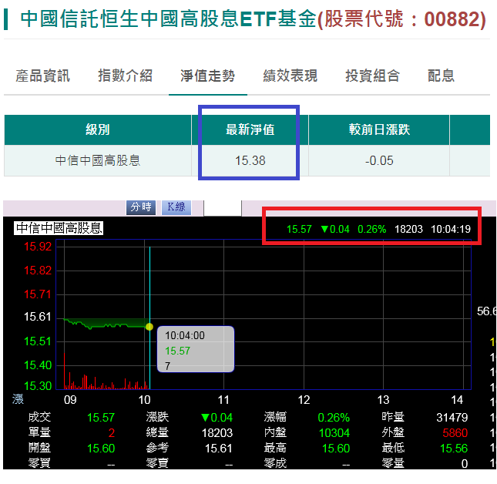Viewport: 497px width, 484px height.
Task: Click the 較前日漲跌 column header
Action: tap(379, 129)
